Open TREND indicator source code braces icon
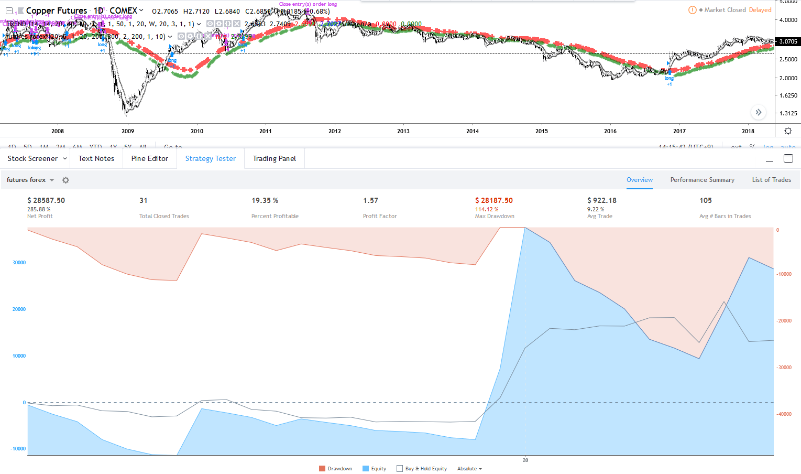Viewport: 801px width, 474px height. (228, 24)
